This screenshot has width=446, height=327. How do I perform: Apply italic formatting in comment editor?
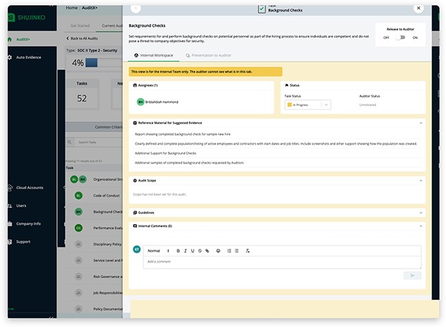[x=185, y=251]
